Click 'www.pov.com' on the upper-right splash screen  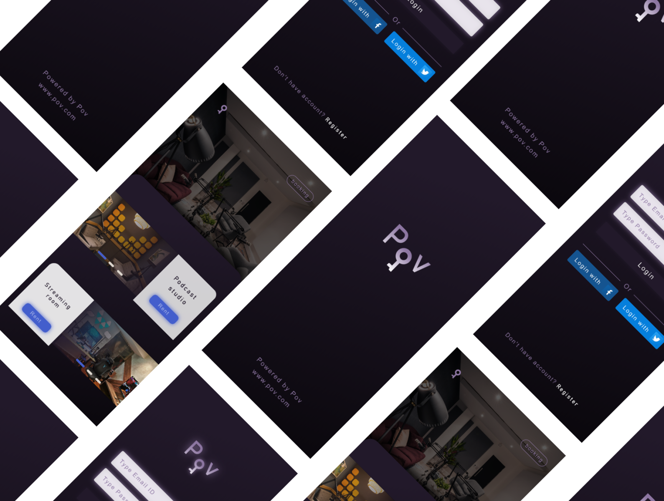point(519,139)
